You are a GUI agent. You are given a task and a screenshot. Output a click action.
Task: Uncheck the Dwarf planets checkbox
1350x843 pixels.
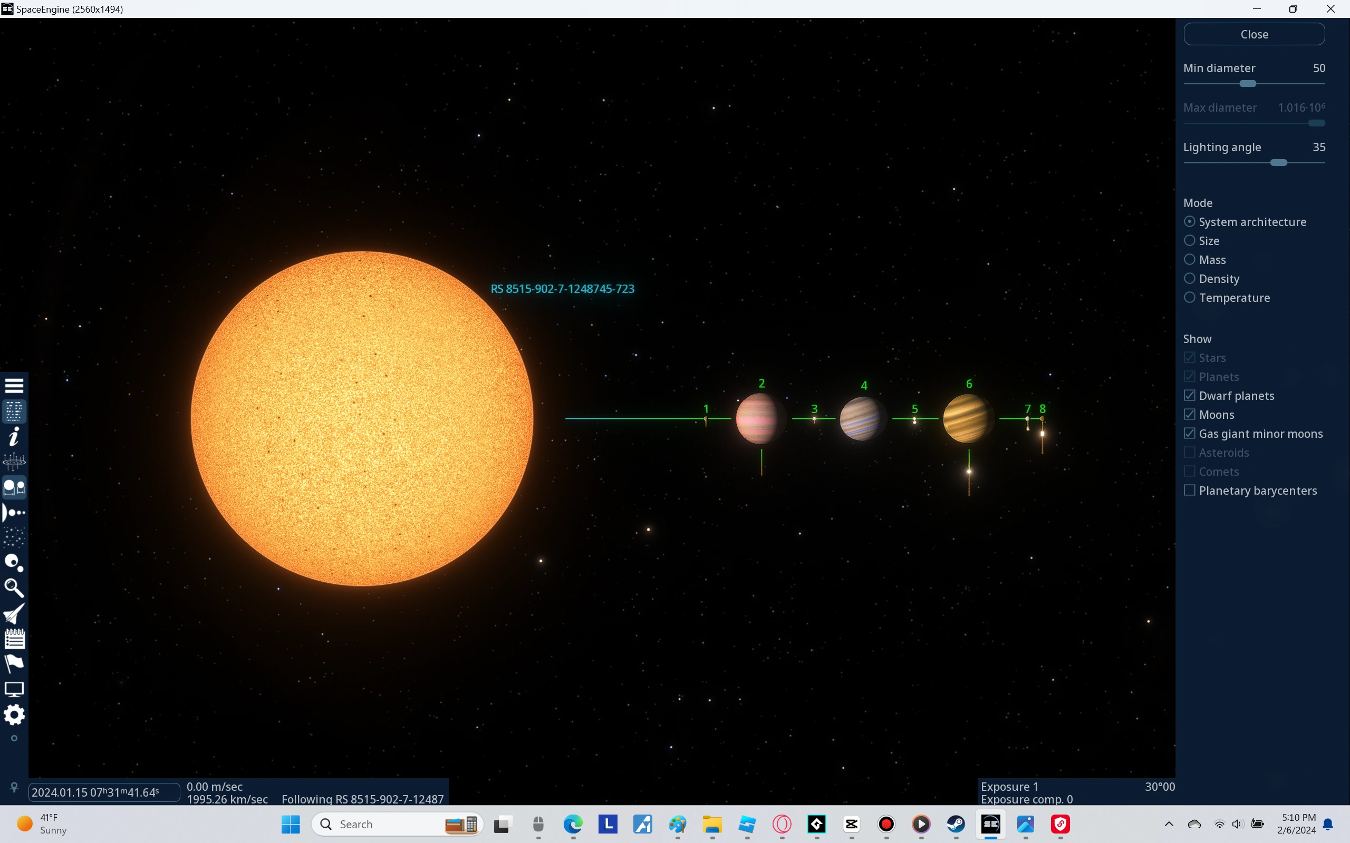pyautogui.click(x=1189, y=395)
